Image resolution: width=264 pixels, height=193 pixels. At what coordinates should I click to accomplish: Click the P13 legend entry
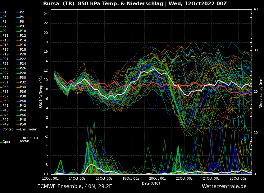[4, 40]
